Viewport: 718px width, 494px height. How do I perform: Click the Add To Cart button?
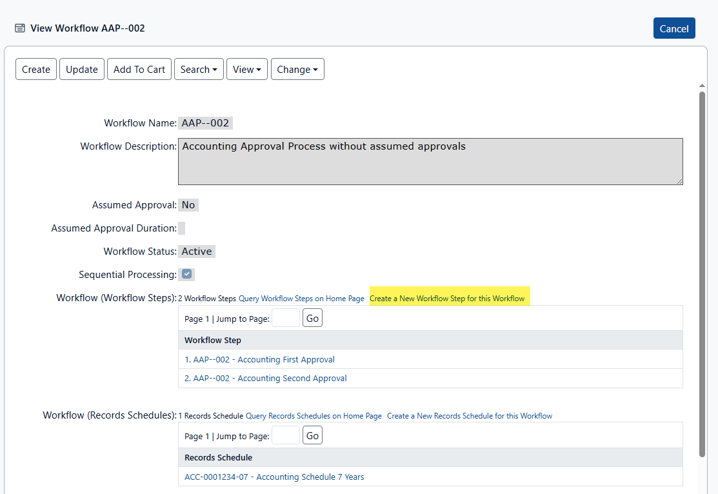pos(139,70)
